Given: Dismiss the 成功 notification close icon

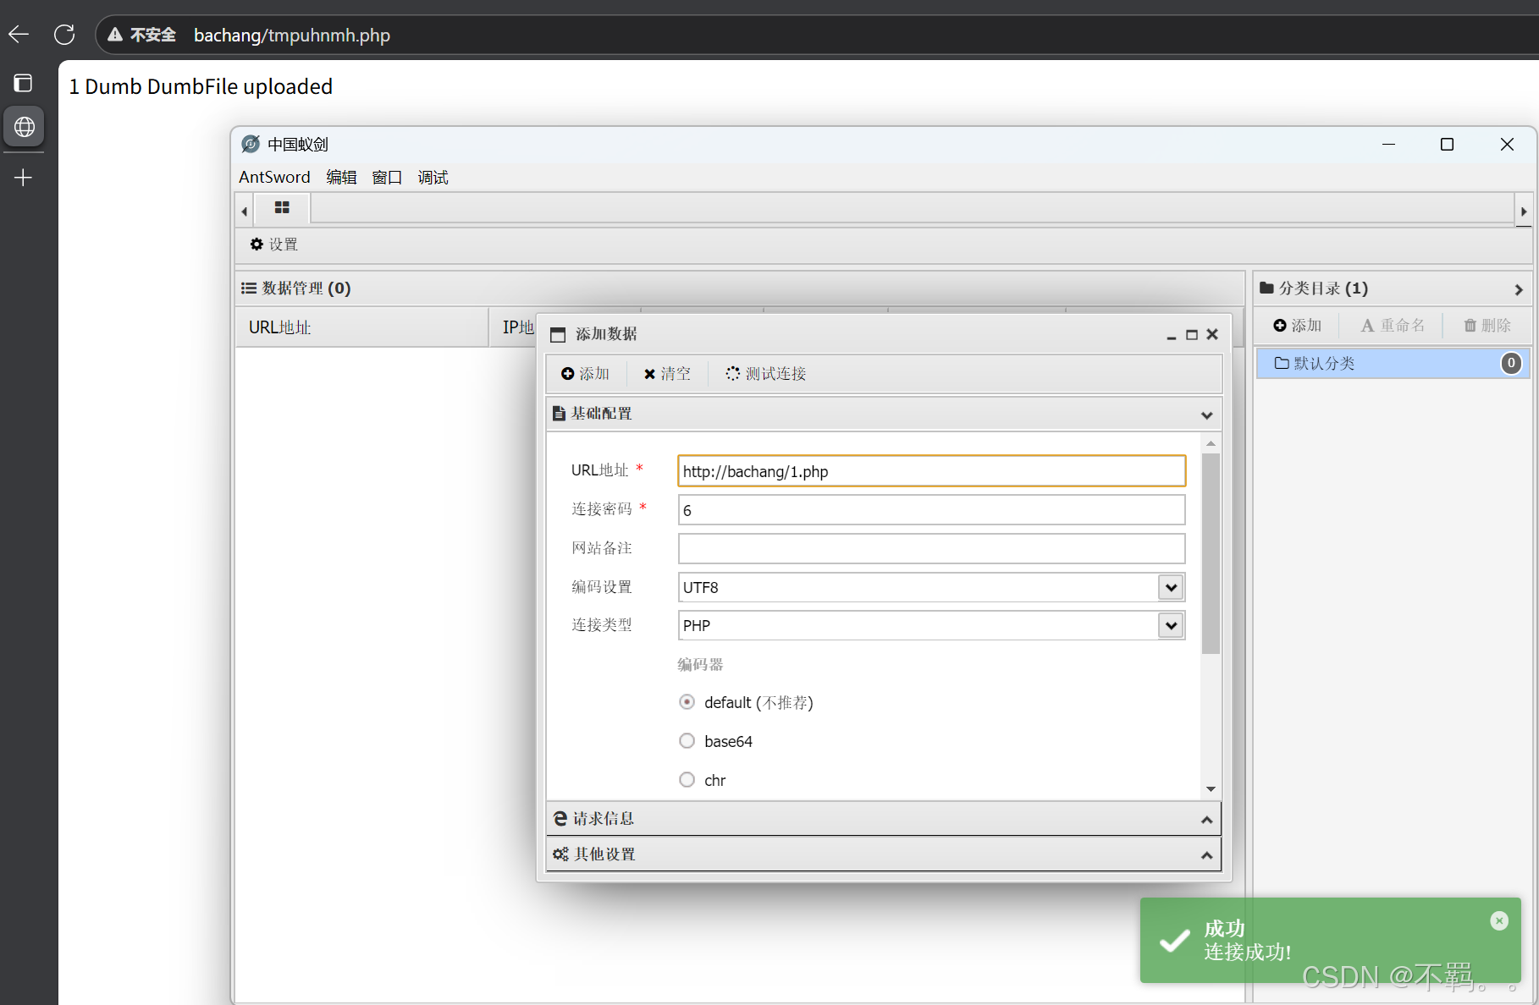Looking at the screenshot, I should point(1499,921).
